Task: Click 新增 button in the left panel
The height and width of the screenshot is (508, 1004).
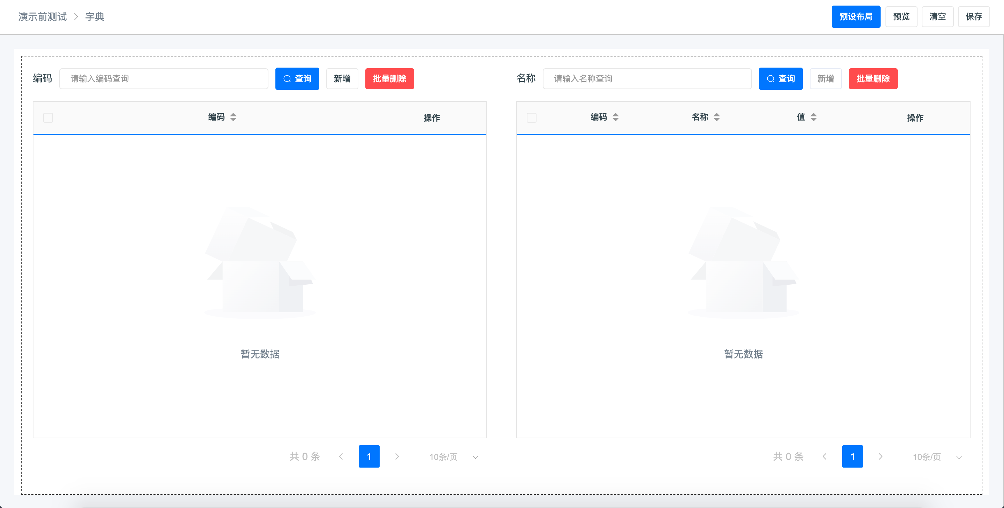Action: 342,79
